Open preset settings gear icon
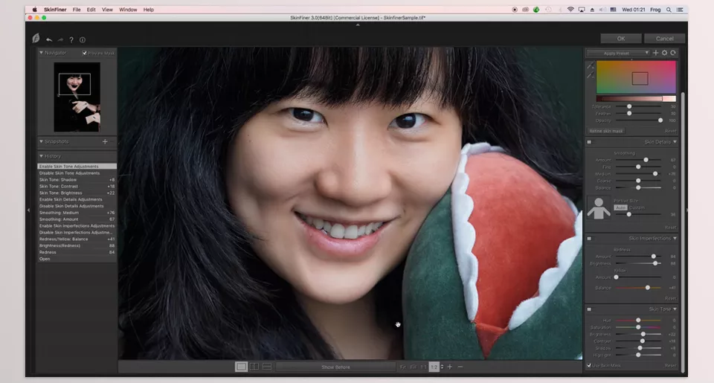714x383 pixels. point(664,53)
